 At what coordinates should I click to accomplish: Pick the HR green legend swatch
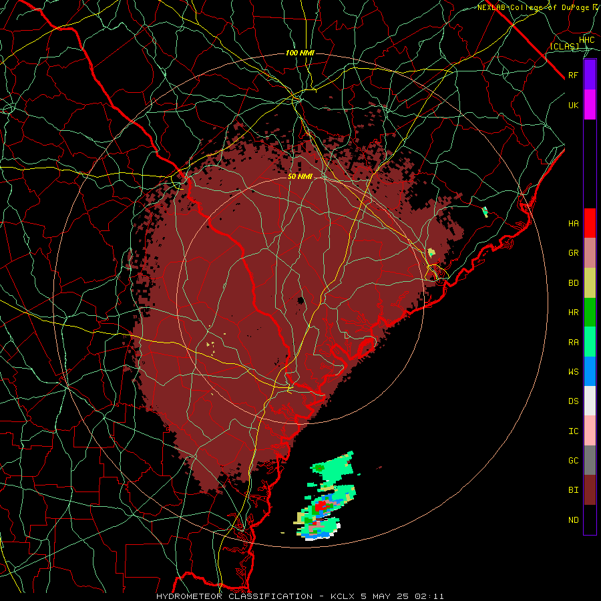590,312
